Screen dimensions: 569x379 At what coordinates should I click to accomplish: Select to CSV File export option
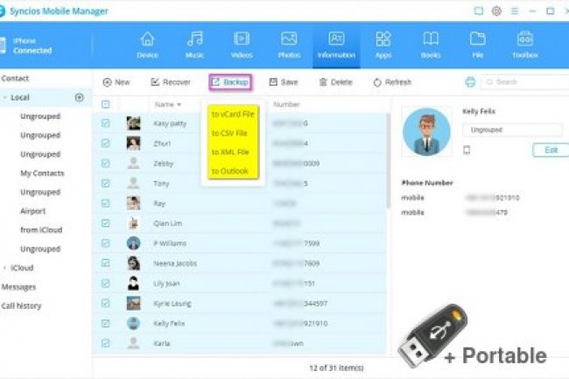pyautogui.click(x=229, y=133)
